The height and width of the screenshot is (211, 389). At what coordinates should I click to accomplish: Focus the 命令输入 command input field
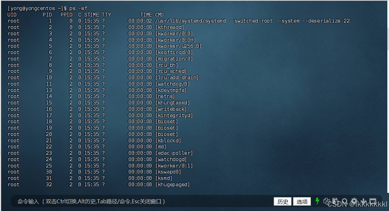tap(141, 201)
